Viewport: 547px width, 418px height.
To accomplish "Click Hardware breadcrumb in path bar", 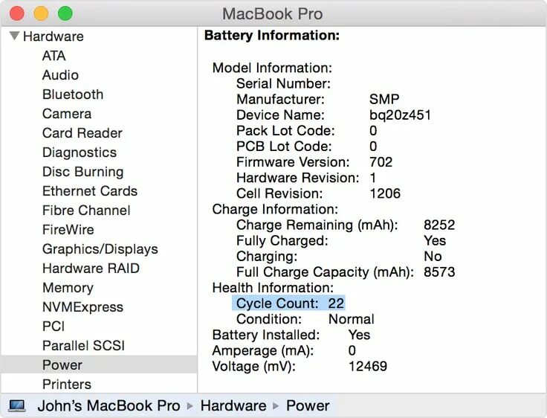I will 233,406.
